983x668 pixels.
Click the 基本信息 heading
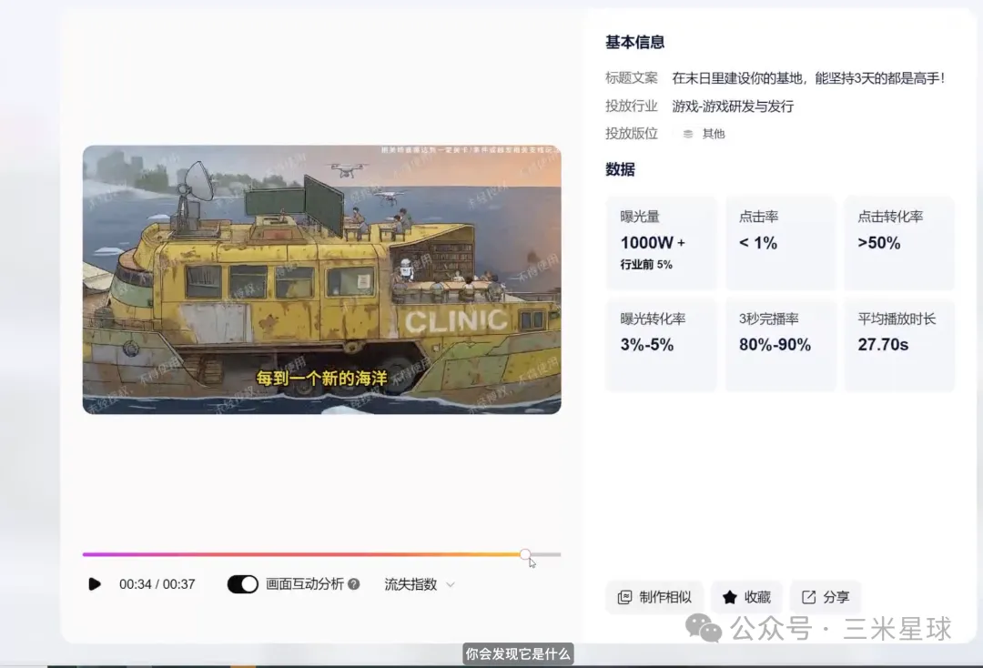[x=634, y=42]
